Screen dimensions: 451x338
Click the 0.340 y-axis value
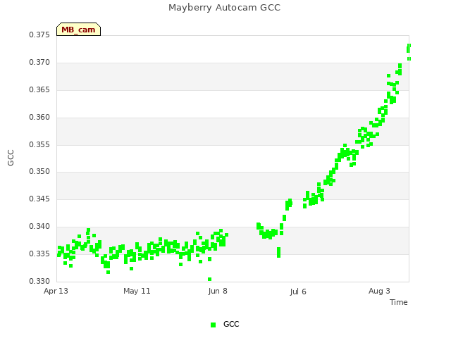tap(39, 227)
